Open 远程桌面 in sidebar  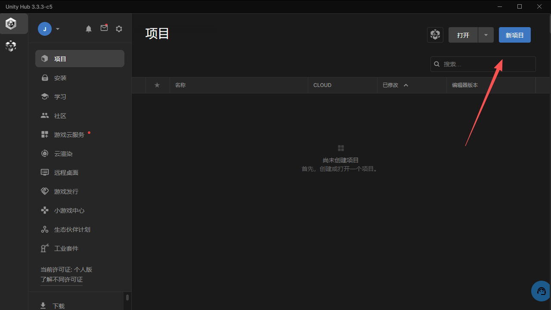80,173
